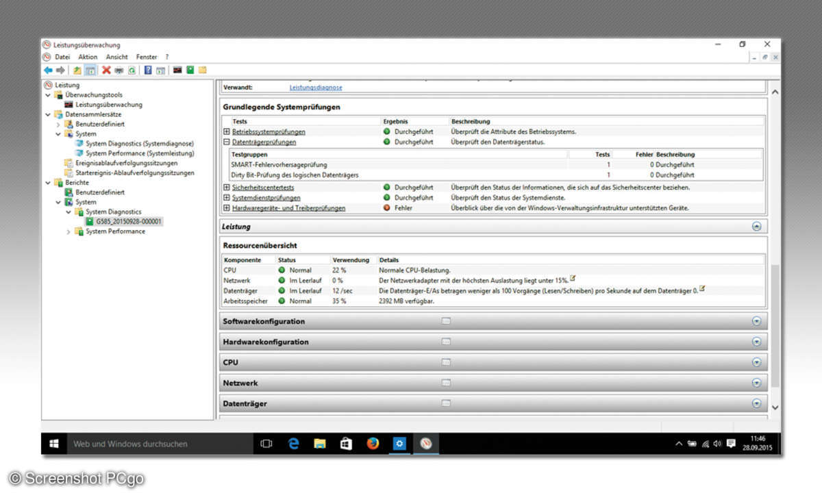The width and height of the screenshot is (822, 493).
Task: Select report G585_20150928-000001
Action: [x=129, y=222]
